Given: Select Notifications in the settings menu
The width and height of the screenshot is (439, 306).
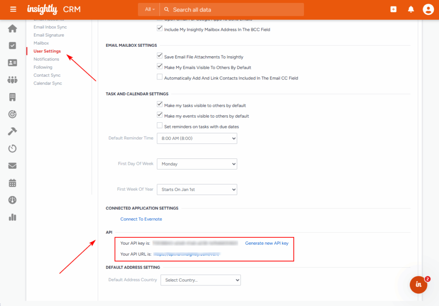Looking at the screenshot, I should [46, 59].
